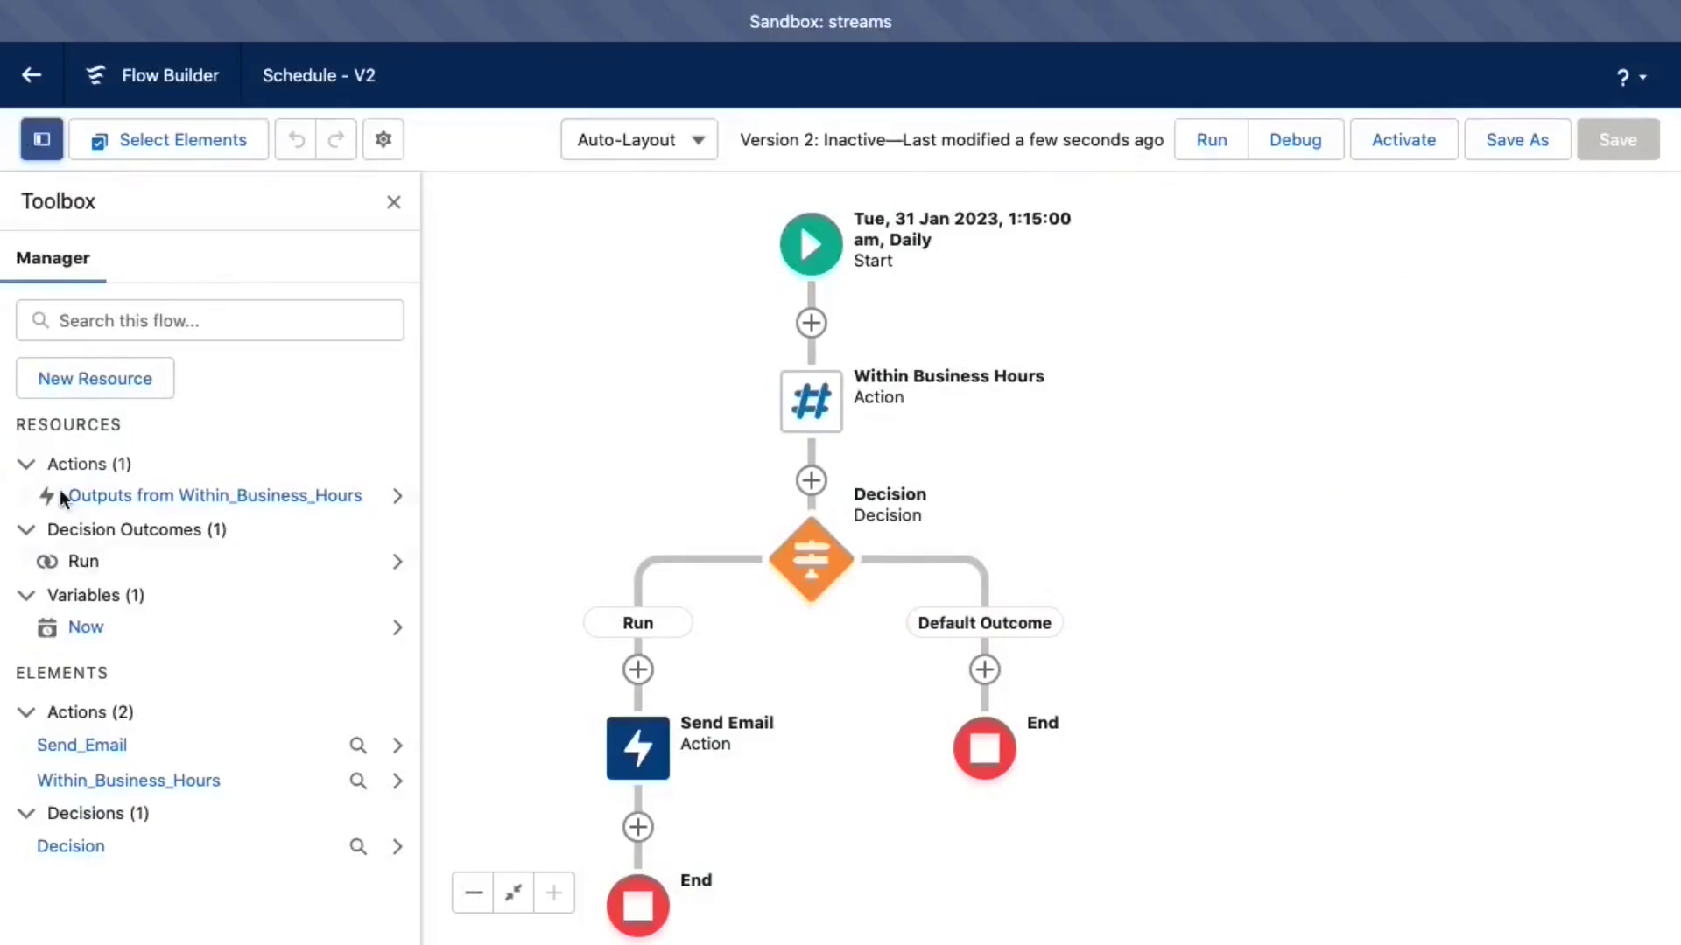Click the undo arrow in toolbar

coord(296,140)
